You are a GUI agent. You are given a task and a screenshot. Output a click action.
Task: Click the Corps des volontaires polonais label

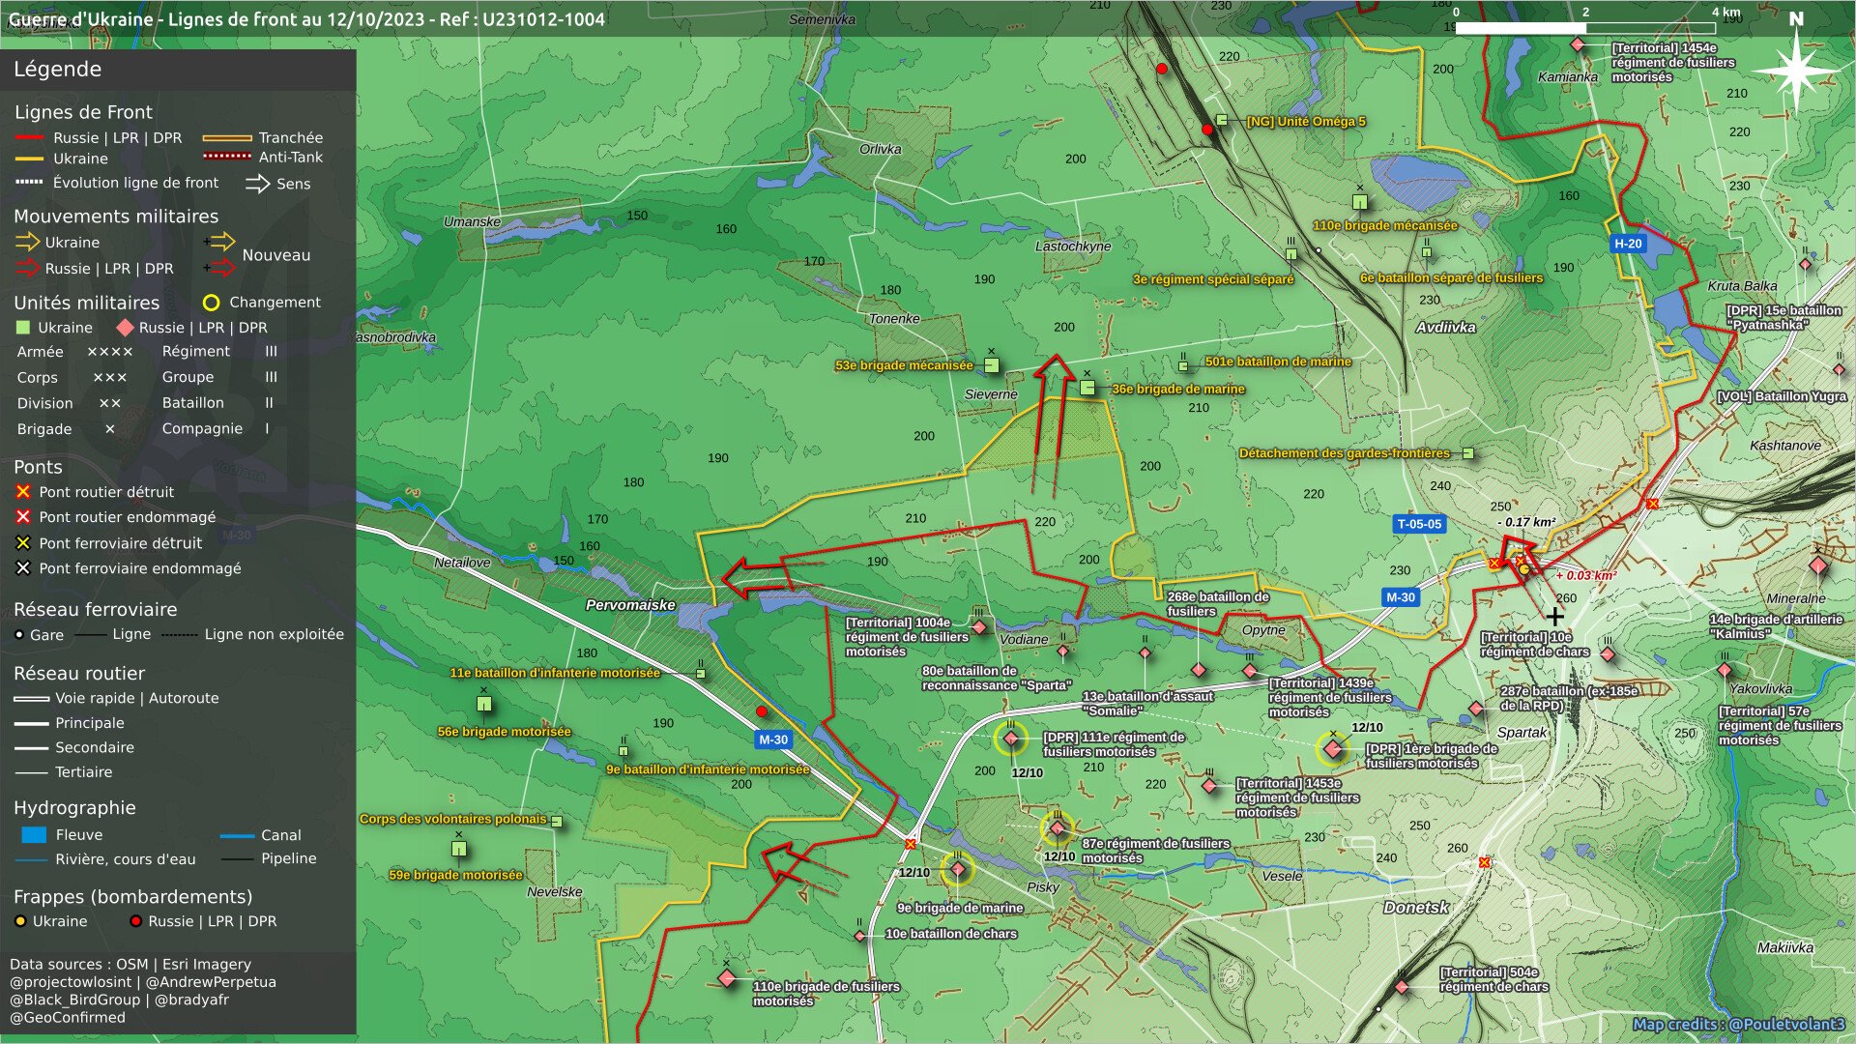coord(453,819)
